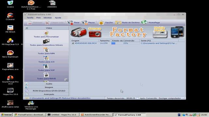Open Pasta de Destino output folder
209x117 pixels.
pos(127,23)
